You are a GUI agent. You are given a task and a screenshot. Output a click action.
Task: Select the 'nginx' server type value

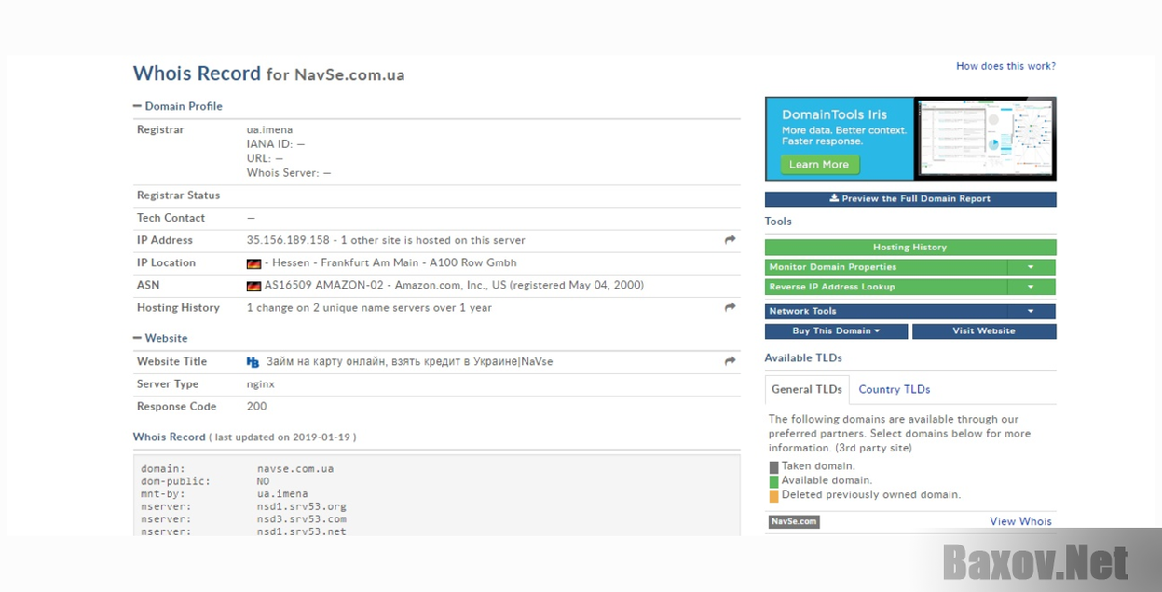point(260,384)
